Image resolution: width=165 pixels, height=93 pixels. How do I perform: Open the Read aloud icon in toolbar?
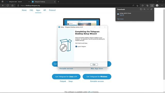[x=133, y=5]
